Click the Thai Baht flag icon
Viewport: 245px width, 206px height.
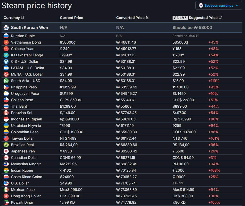(6, 106)
